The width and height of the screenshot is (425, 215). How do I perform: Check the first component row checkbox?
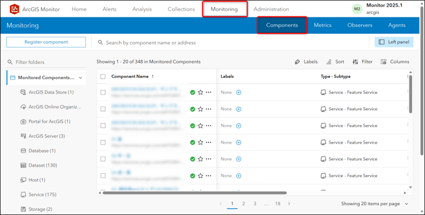(x=103, y=92)
